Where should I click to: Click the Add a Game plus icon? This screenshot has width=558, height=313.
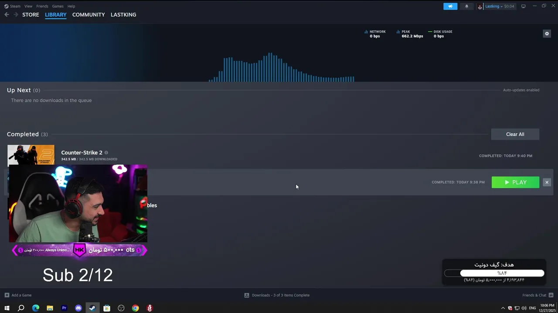click(x=7, y=295)
